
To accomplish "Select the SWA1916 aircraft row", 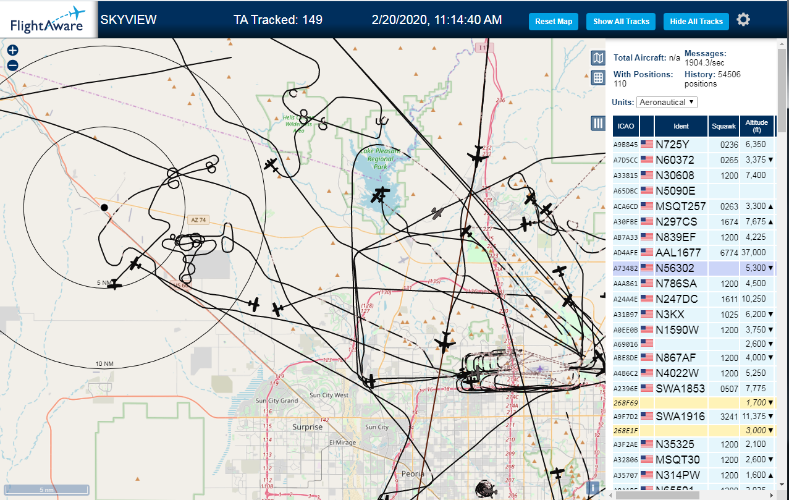I will (694, 417).
